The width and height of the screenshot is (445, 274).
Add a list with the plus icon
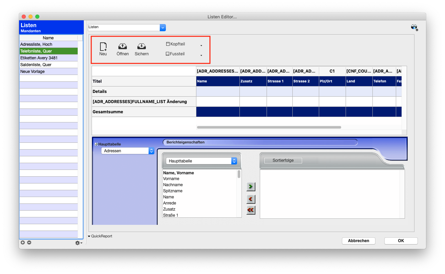click(x=23, y=242)
